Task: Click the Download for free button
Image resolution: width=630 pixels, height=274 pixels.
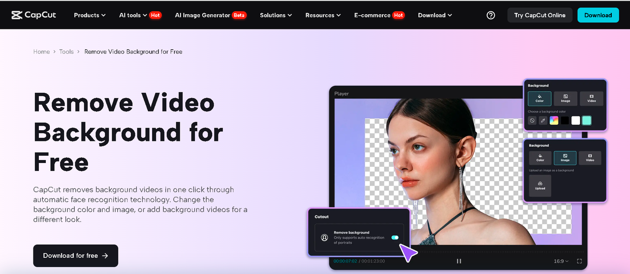Action: point(75,255)
